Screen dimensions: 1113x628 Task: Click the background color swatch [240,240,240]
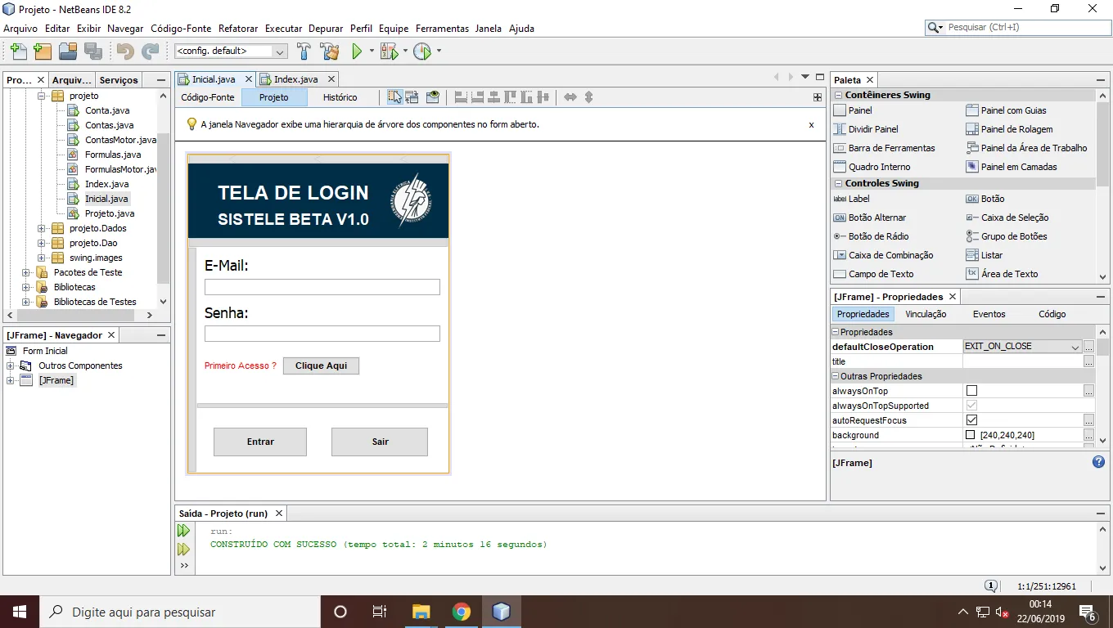coord(971,435)
